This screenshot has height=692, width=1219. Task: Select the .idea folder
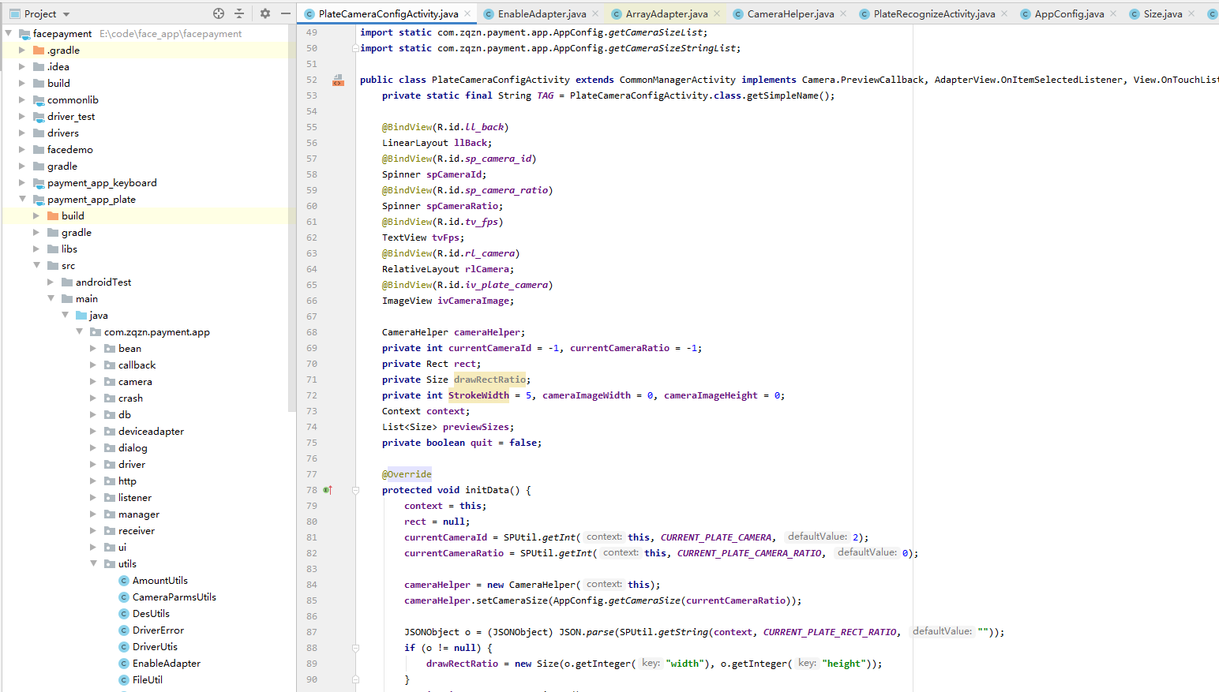(x=58, y=66)
